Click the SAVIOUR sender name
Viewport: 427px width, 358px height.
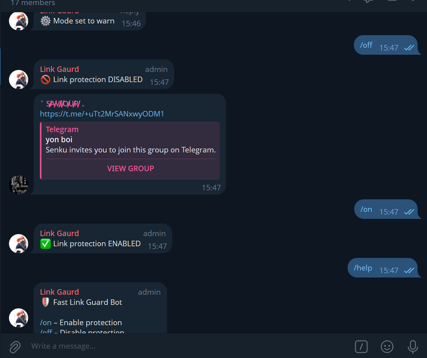63,104
